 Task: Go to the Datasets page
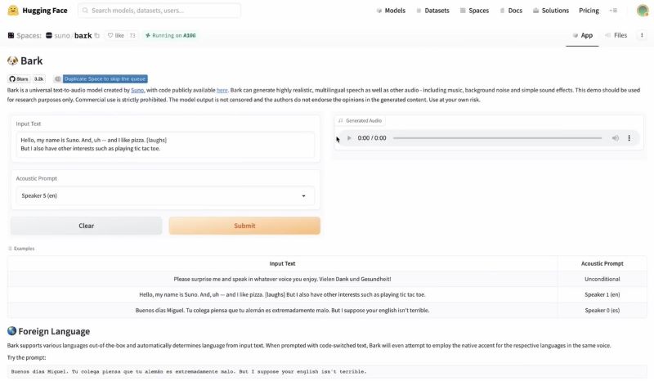click(x=432, y=11)
